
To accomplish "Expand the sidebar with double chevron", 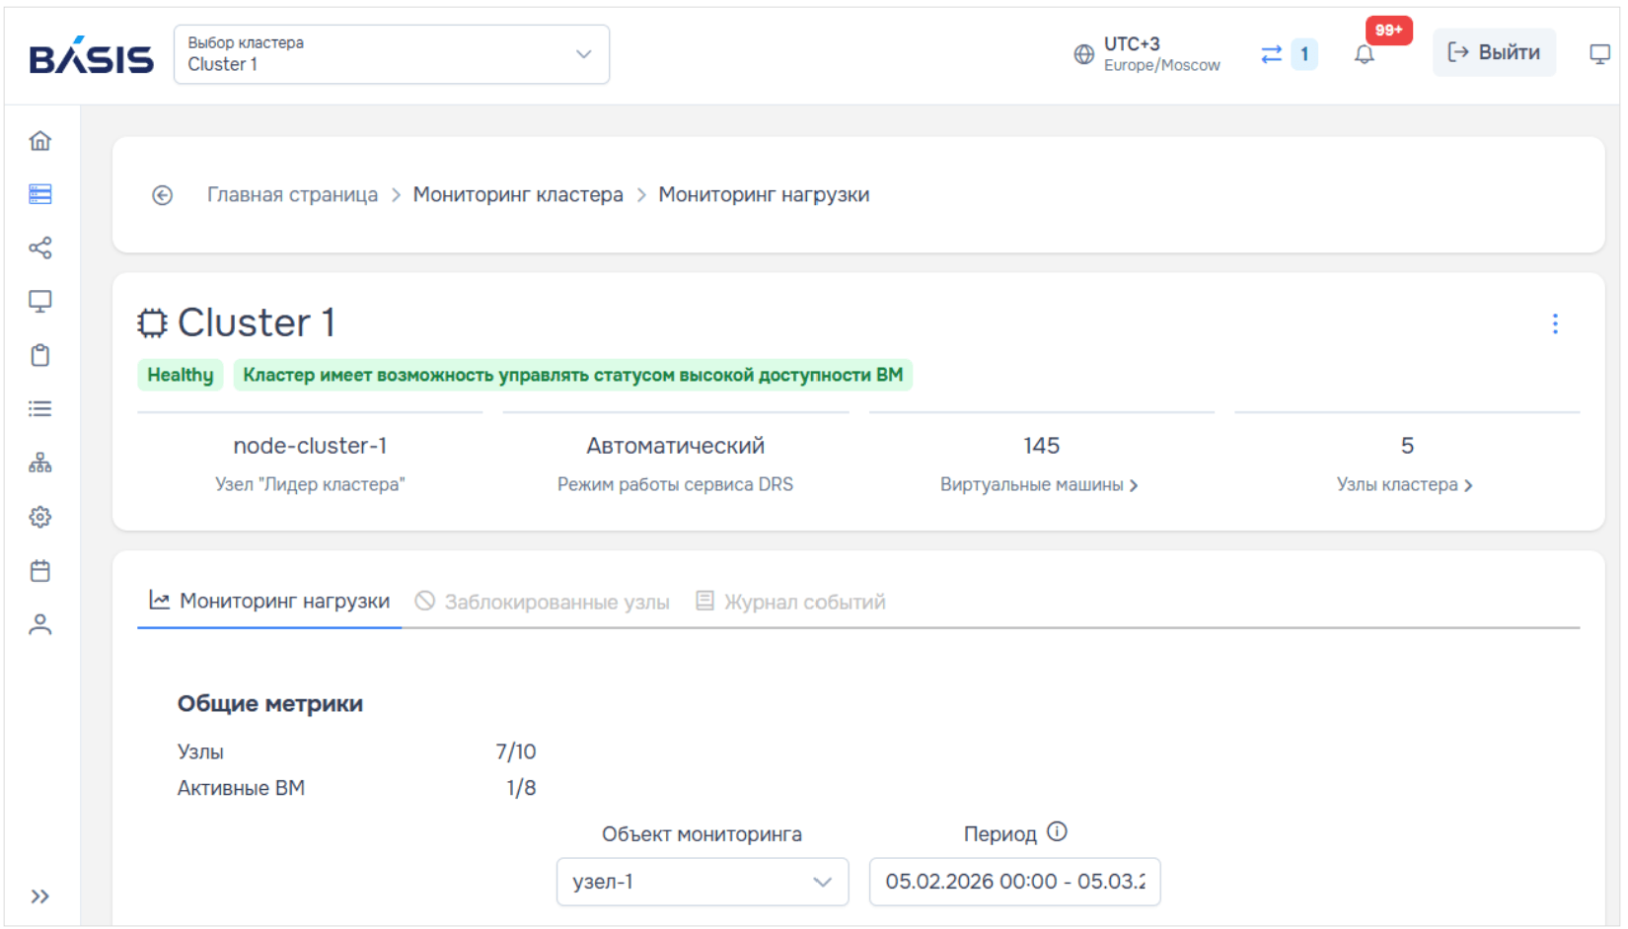I will [40, 896].
